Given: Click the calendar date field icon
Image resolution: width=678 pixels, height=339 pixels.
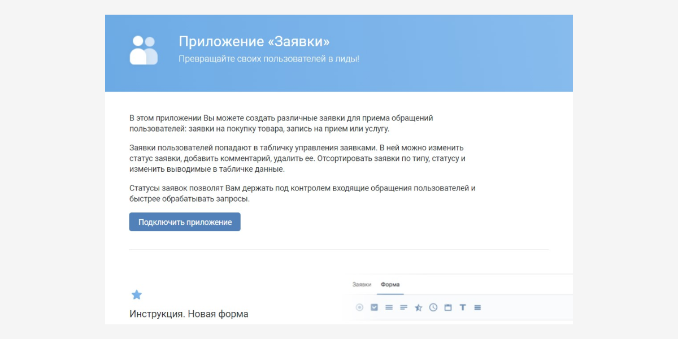Looking at the screenshot, I should (x=448, y=307).
